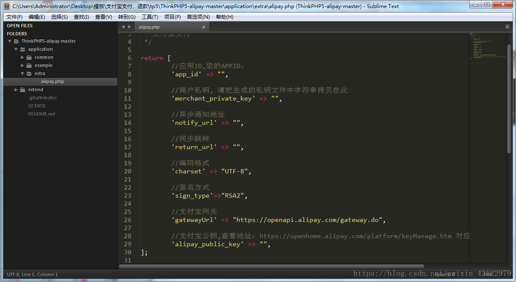Place cursor on the 'notify_url' line
516x282 pixels.
click(x=208, y=123)
